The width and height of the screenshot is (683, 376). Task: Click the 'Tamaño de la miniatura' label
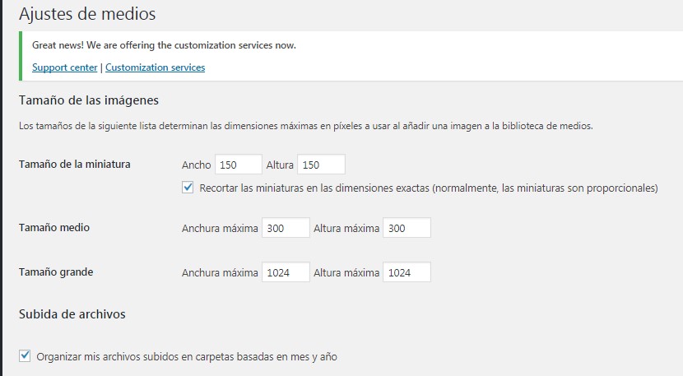click(75, 165)
